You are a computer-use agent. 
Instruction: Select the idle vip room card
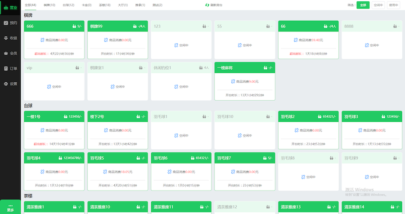54,81
